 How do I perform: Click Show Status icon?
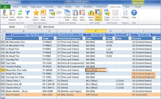click(x=82, y=13)
